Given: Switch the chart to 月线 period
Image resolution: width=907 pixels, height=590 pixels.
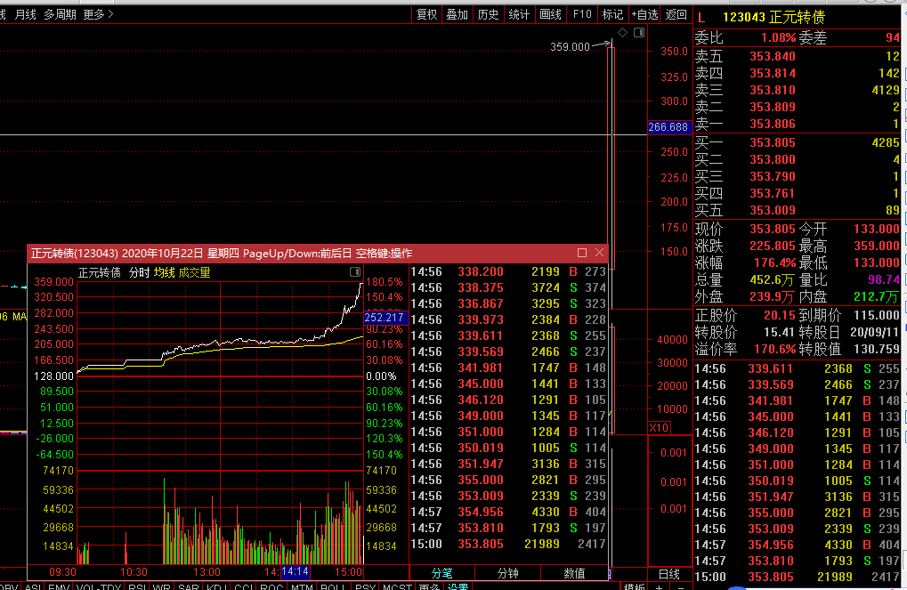Looking at the screenshot, I should tap(26, 14).
